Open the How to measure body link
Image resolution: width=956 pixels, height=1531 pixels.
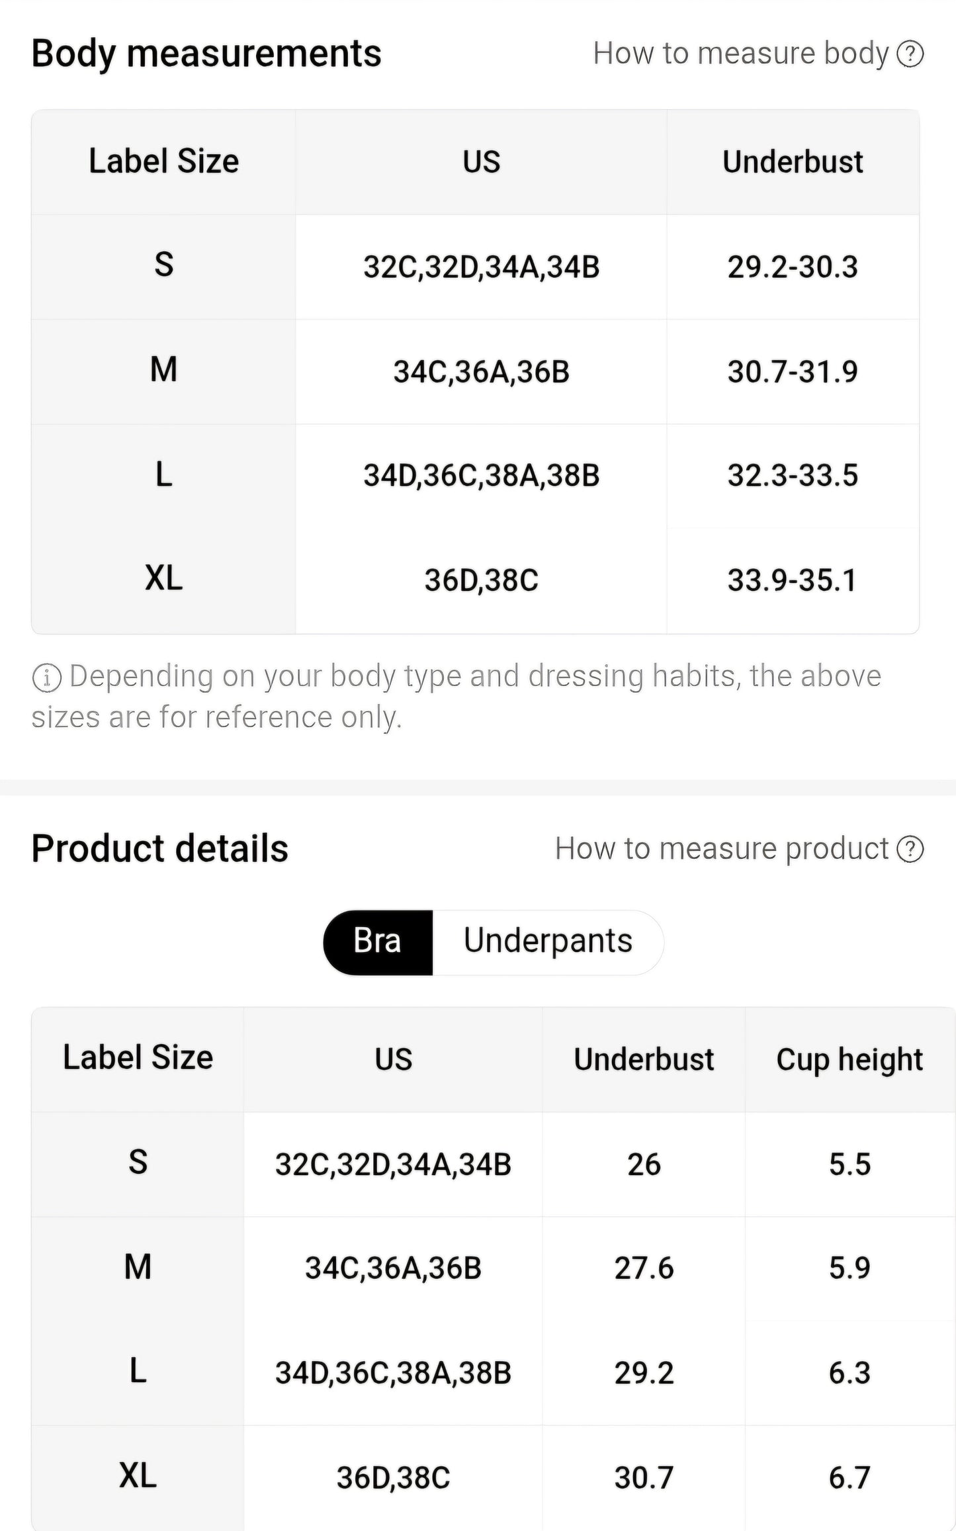coord(740,54)
